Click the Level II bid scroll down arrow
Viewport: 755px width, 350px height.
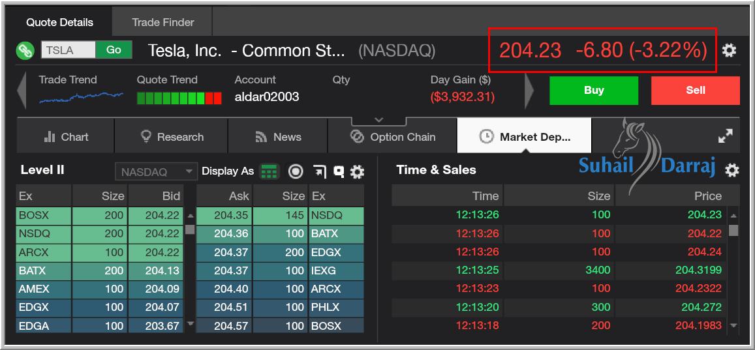pyautogui.click(x=190, y=323)
